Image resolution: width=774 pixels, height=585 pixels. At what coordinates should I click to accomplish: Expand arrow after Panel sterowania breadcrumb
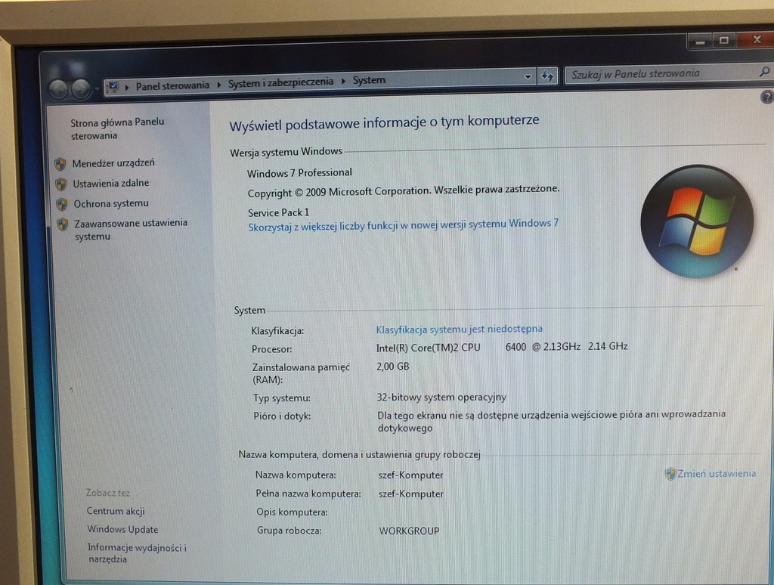click(218, 85)
